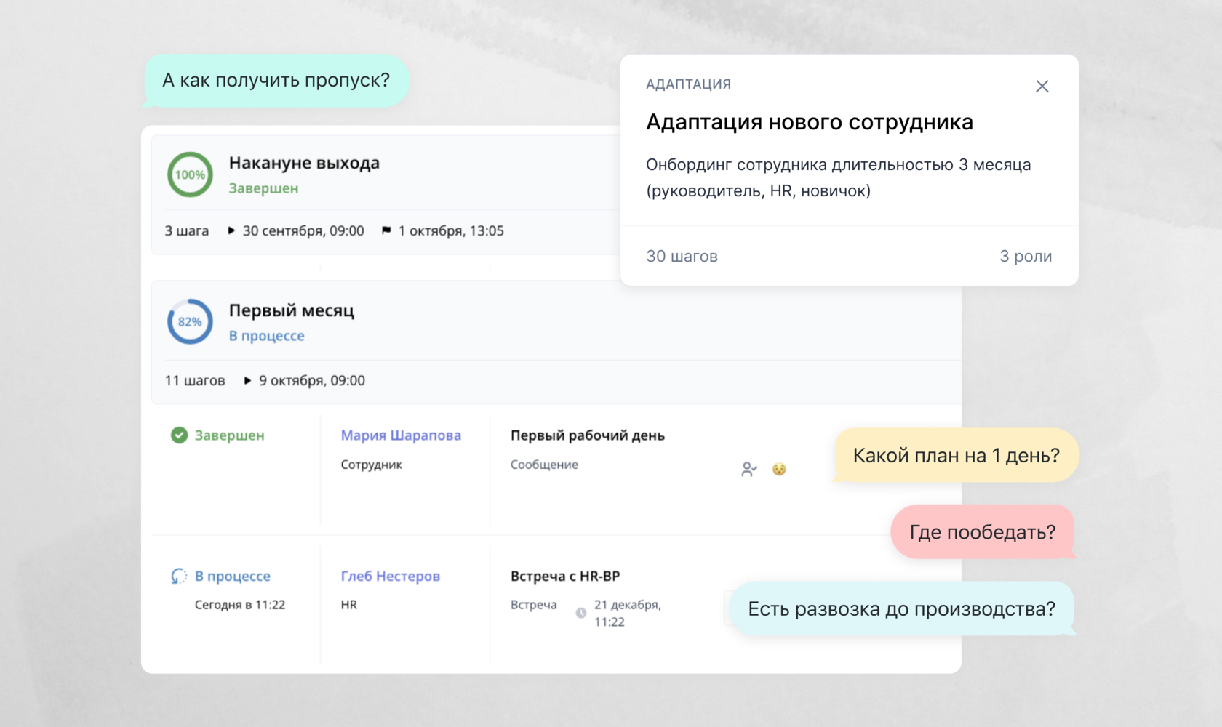Click the В процессе spinner icon
Viewport: 1222px width, 727px height.
(179, 577)
